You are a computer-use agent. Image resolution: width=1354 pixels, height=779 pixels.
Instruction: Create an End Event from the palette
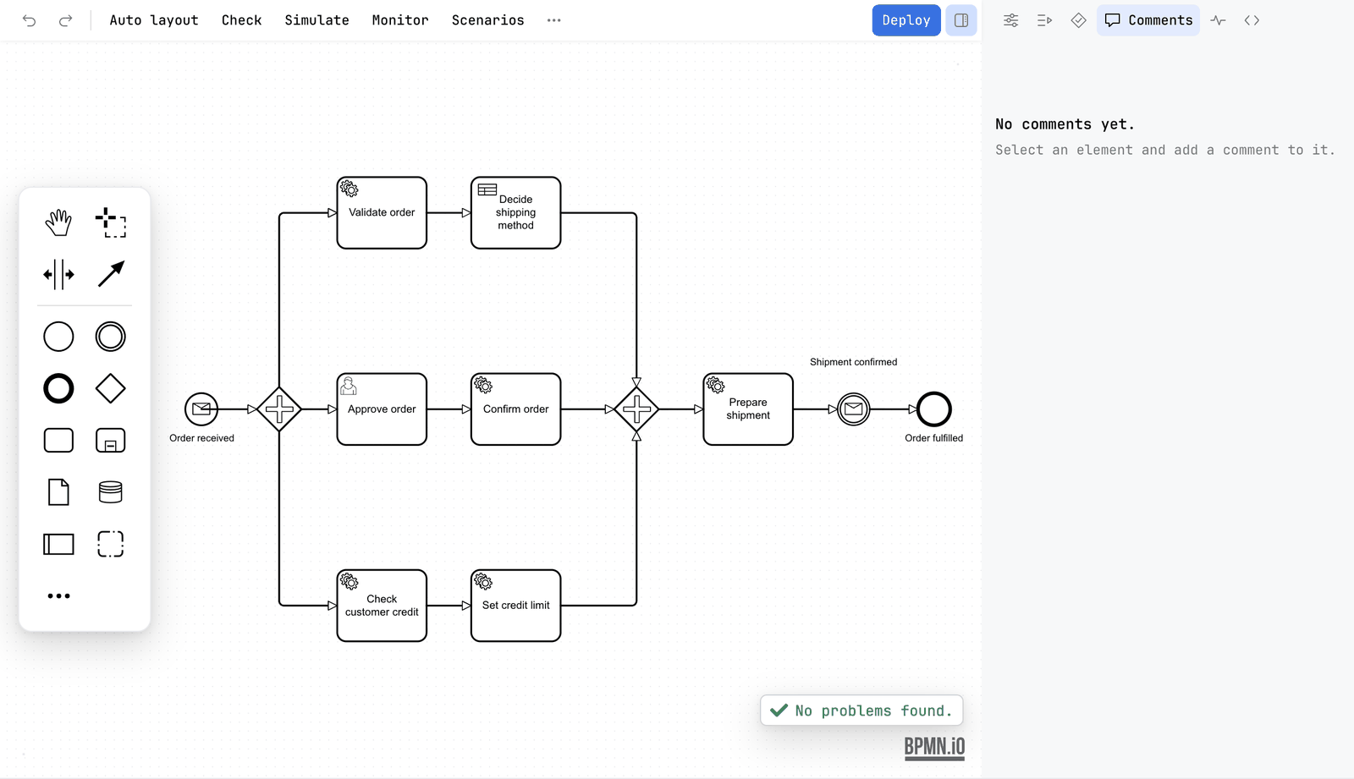(58, 389)
